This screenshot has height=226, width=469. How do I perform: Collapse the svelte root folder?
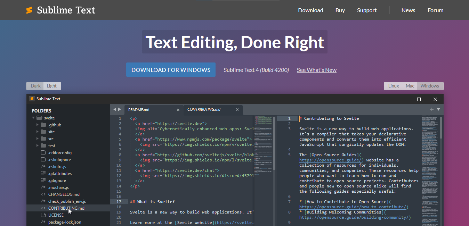tap(33, 118)
